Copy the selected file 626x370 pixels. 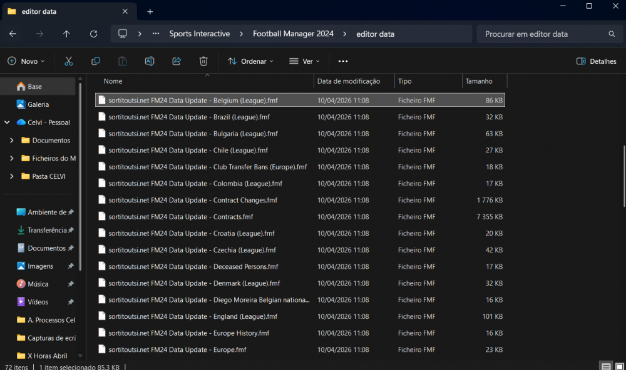click(95, 61)
